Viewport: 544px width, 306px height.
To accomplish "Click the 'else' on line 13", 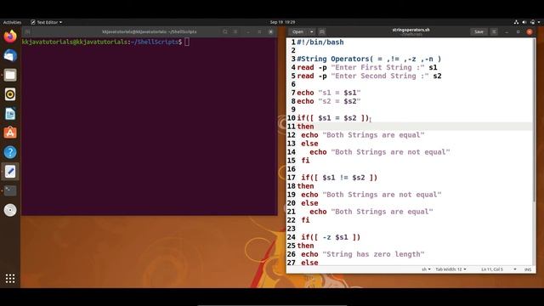I will coord(309,144).
